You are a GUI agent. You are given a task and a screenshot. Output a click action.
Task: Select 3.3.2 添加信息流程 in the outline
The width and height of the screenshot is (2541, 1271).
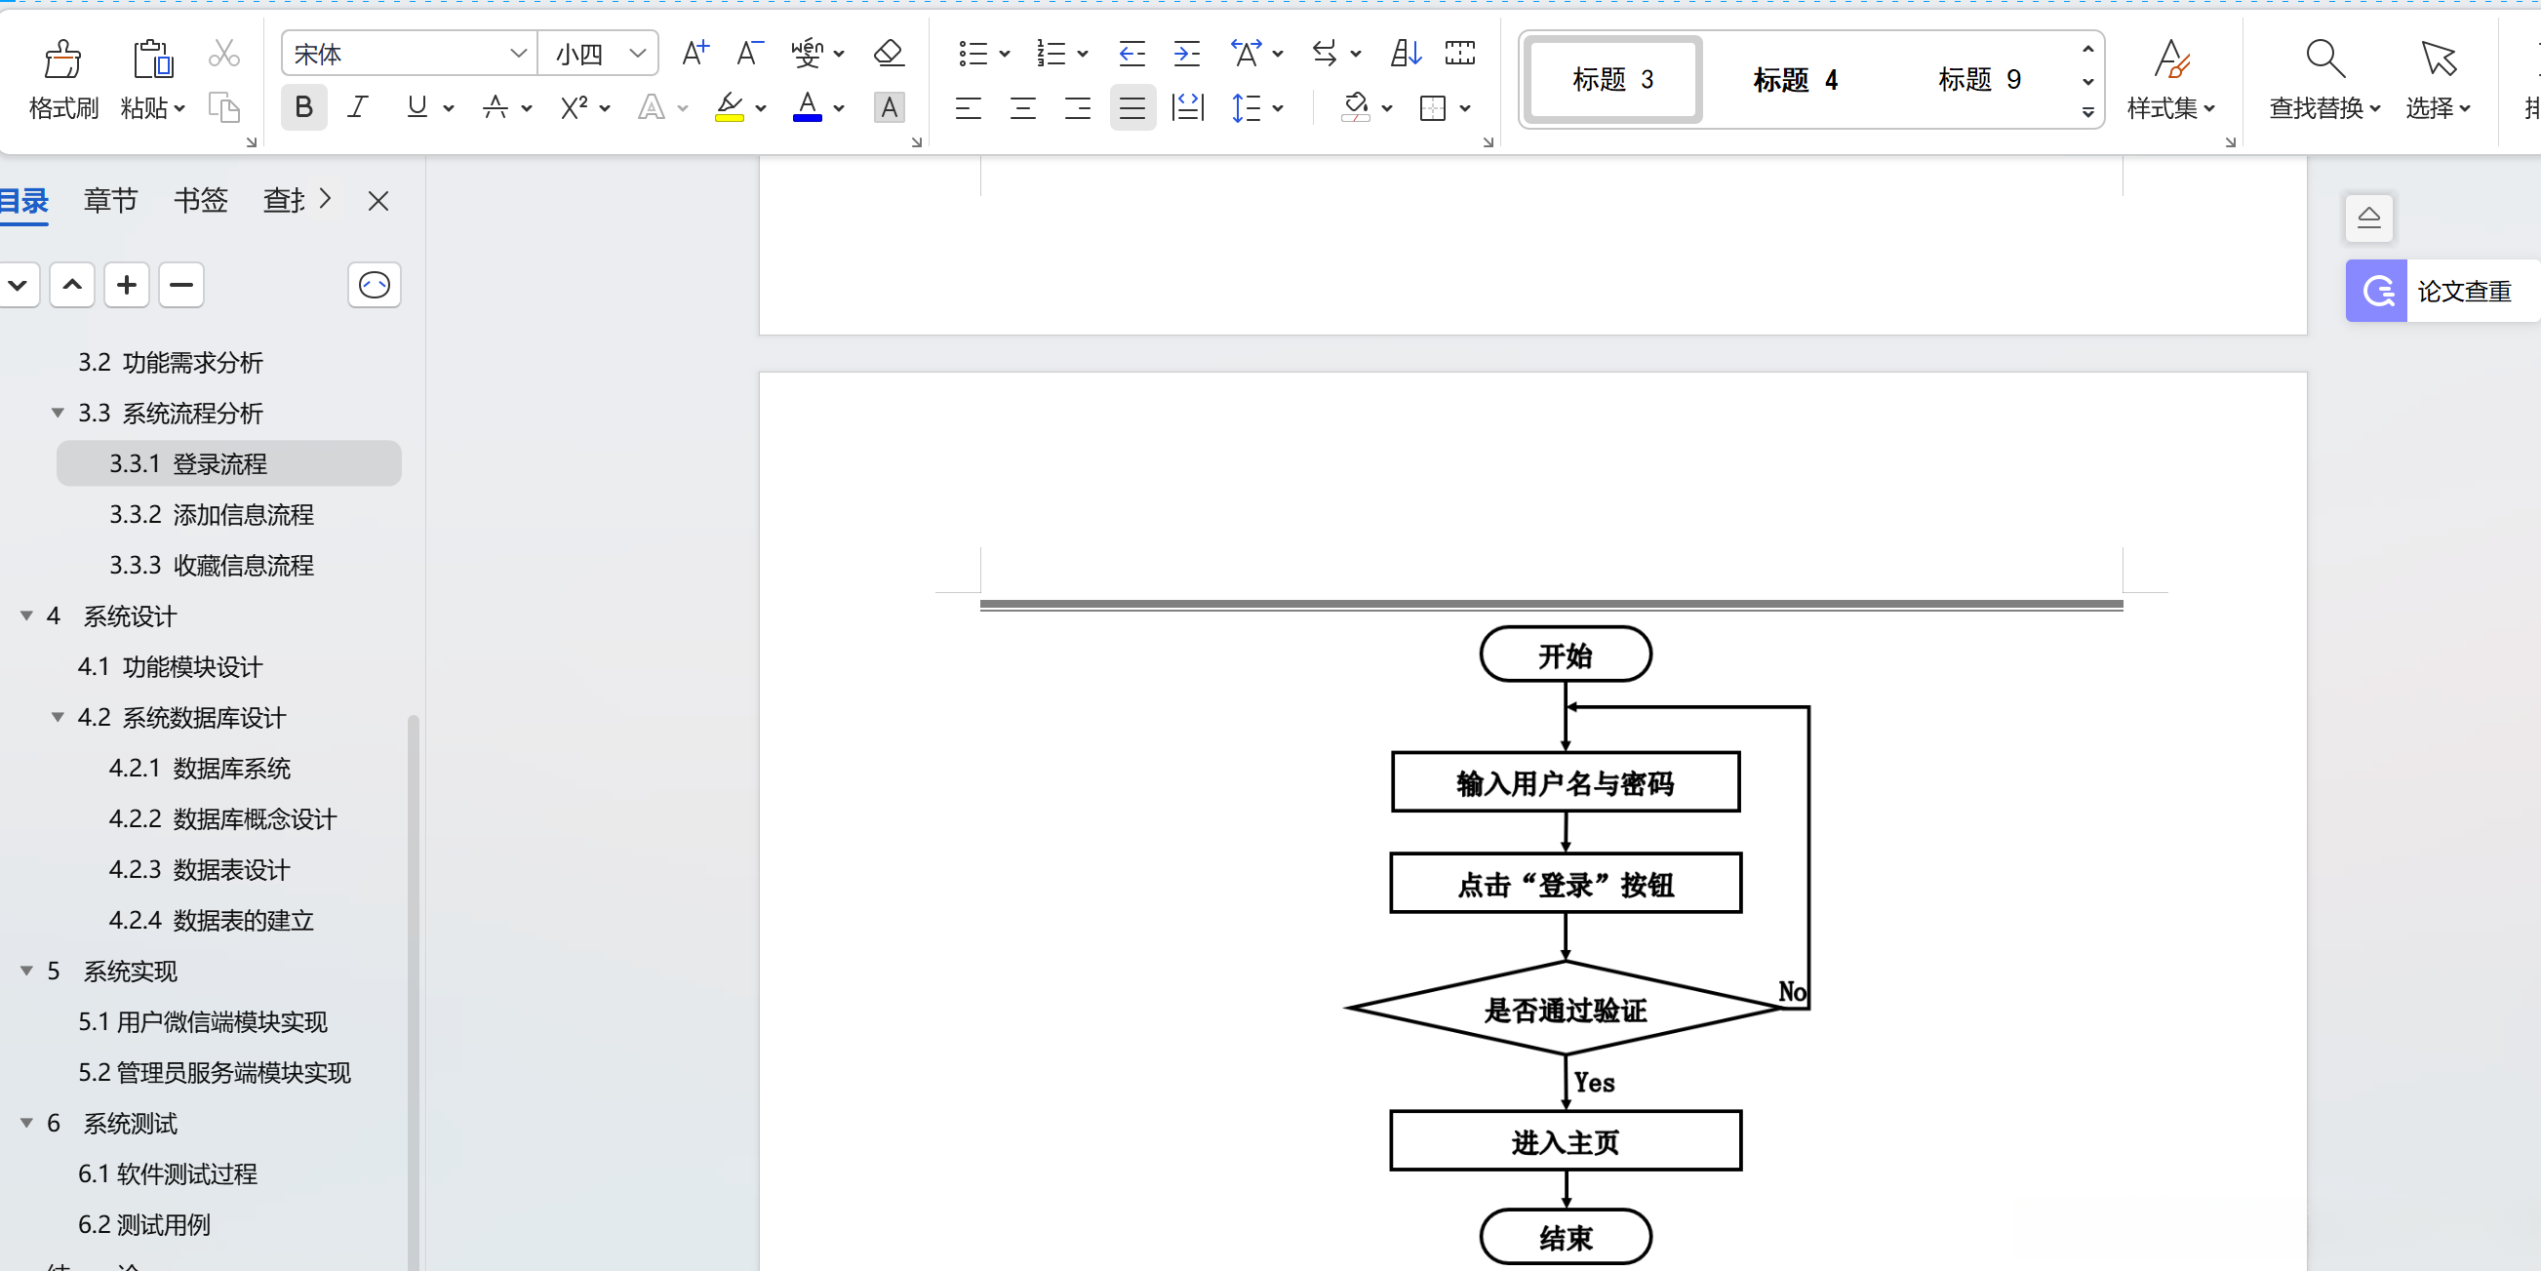212,514
